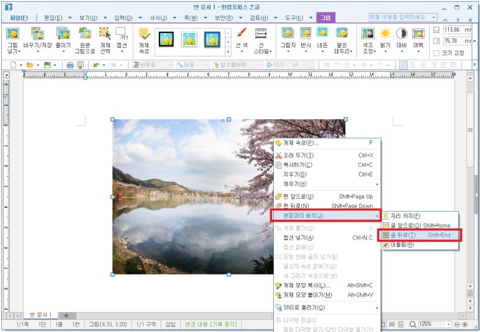The image size is (480, 332).
Task: Select the blue-framed picture style thumbnail
Action: pos(212,40)
